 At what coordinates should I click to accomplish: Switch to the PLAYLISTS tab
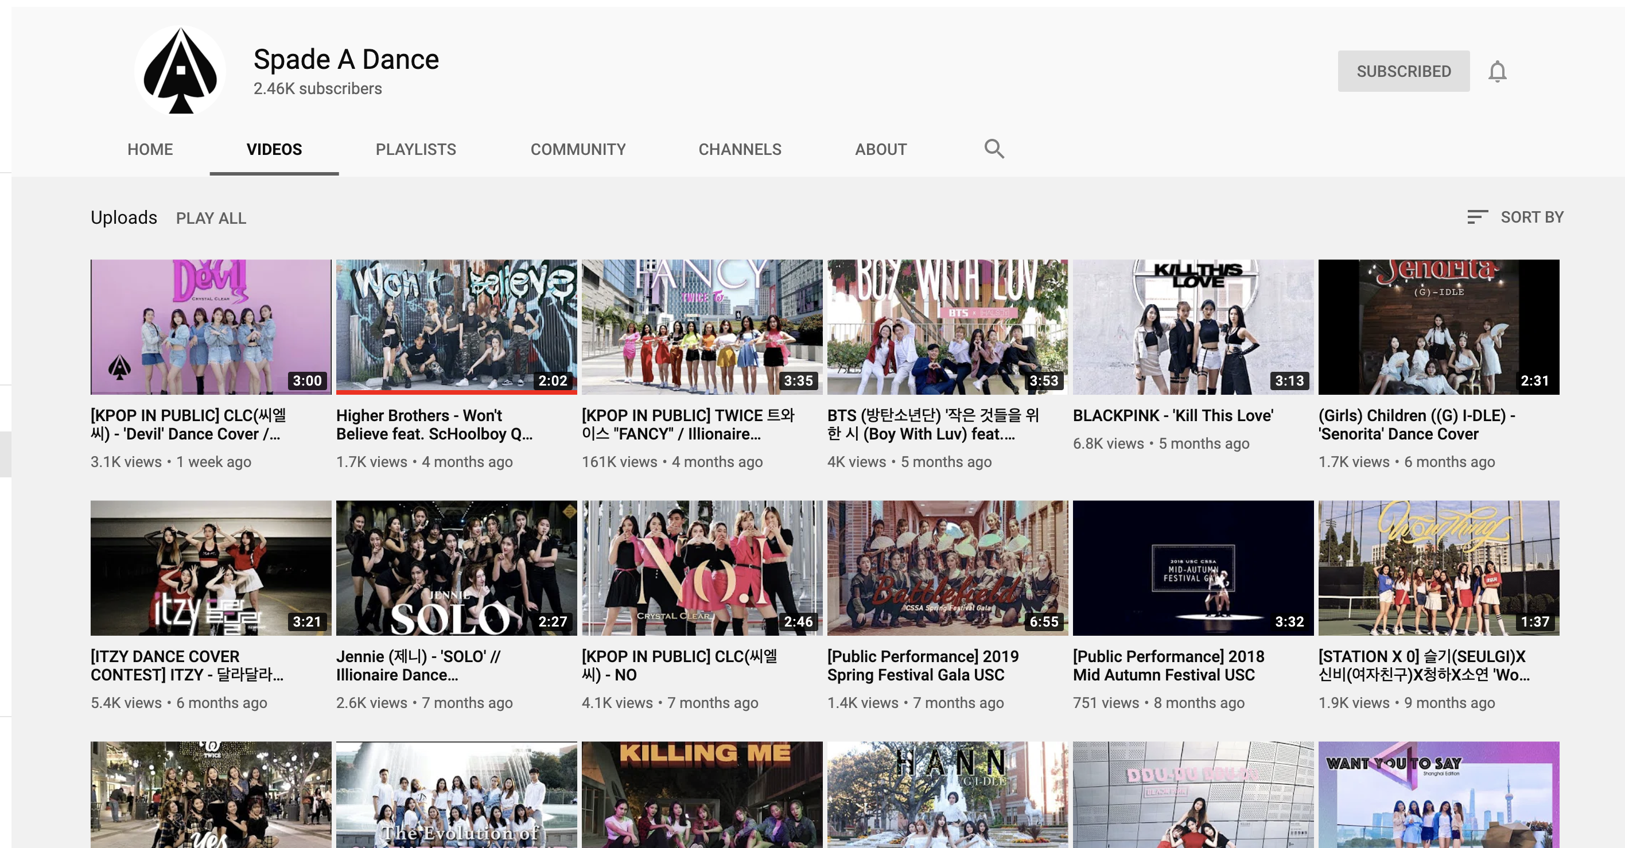[x=415, y=150]
